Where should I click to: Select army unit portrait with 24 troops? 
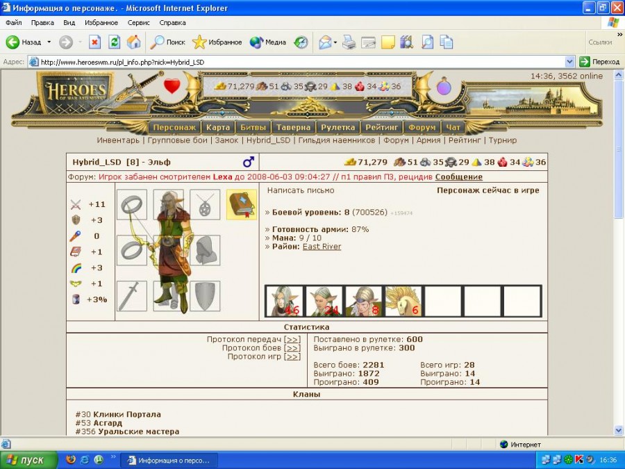coord(324,302)
